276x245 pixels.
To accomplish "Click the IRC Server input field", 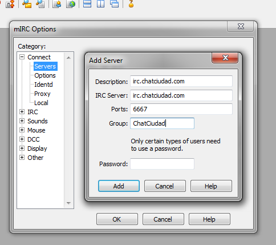I will [x=181, y=95].
